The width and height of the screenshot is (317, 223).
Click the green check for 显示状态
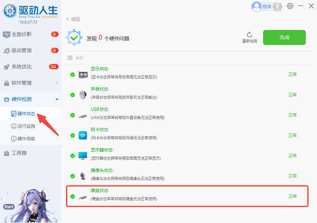(72, 75)
